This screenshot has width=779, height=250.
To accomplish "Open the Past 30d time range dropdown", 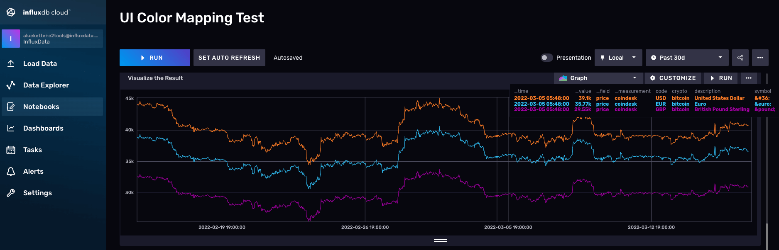I will click(687, 58).
